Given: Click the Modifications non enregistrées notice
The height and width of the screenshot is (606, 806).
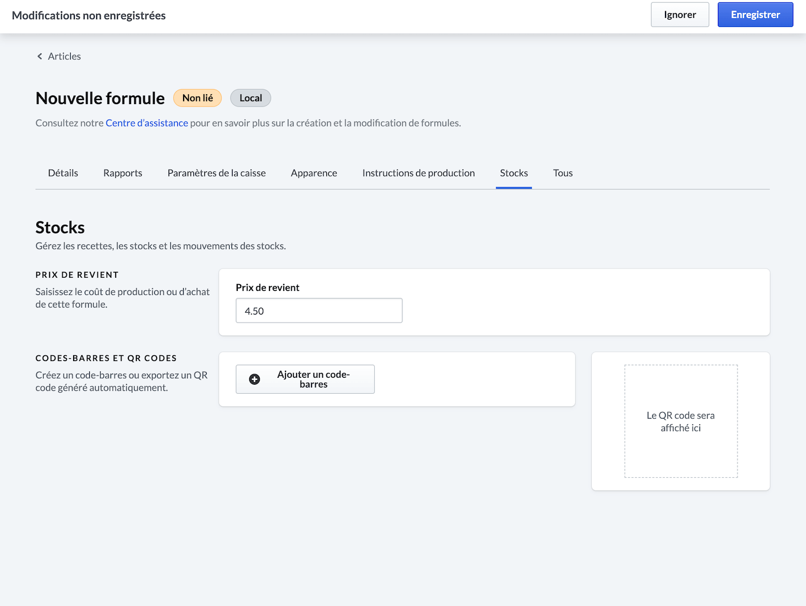Looking at the screenshot, I should (x=89, y=16).
